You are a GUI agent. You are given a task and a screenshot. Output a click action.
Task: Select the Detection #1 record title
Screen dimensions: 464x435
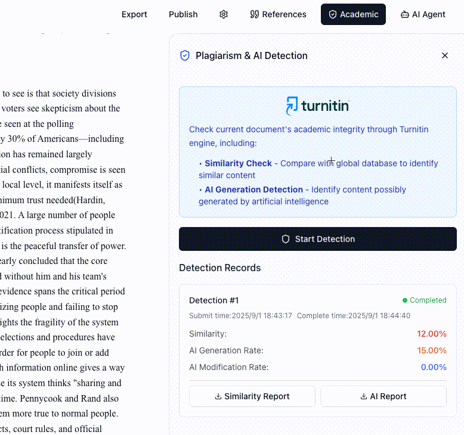pyautogui.click(x=214, y=300)
